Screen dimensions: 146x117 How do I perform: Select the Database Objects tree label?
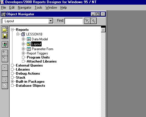[31, 86]
